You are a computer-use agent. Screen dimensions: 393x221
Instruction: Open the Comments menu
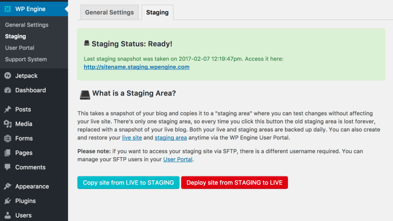click(x=34, y=167)
